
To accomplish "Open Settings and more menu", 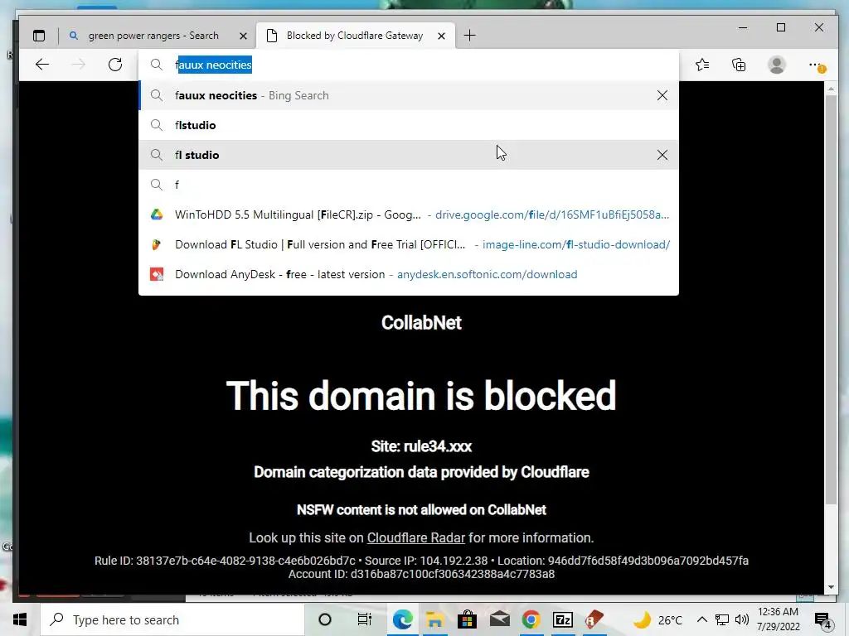I will tap(816, 65).
